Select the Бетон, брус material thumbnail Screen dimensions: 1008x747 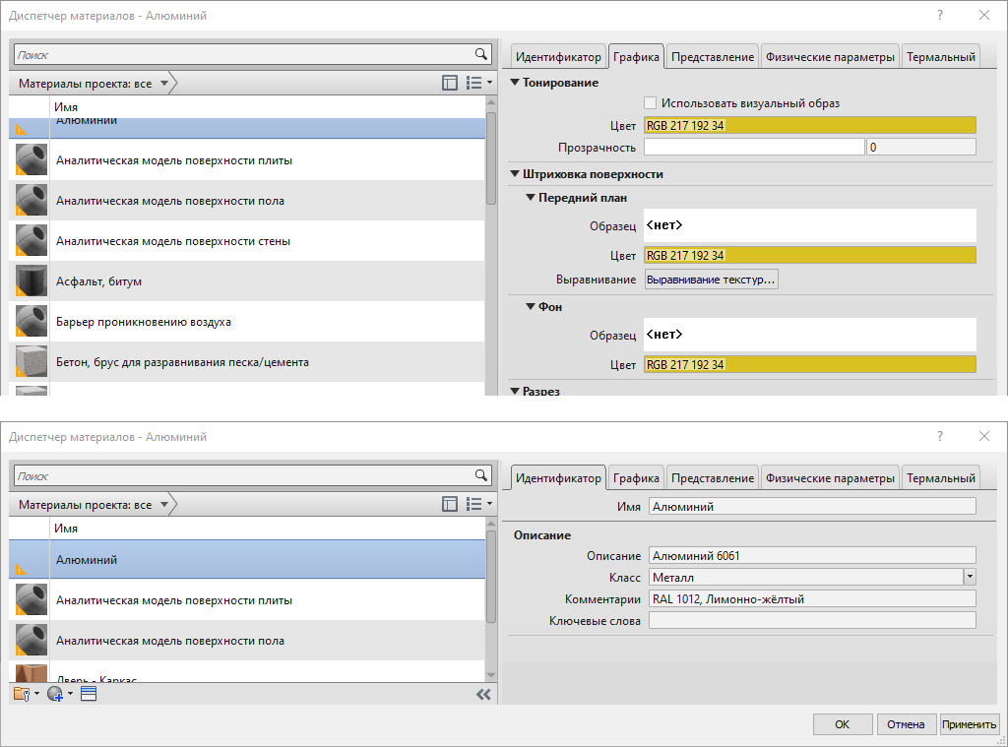click(x=31, y=362)
